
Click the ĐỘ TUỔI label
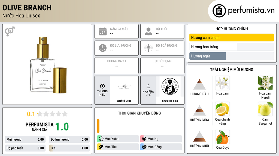click(x=162, y=29)
